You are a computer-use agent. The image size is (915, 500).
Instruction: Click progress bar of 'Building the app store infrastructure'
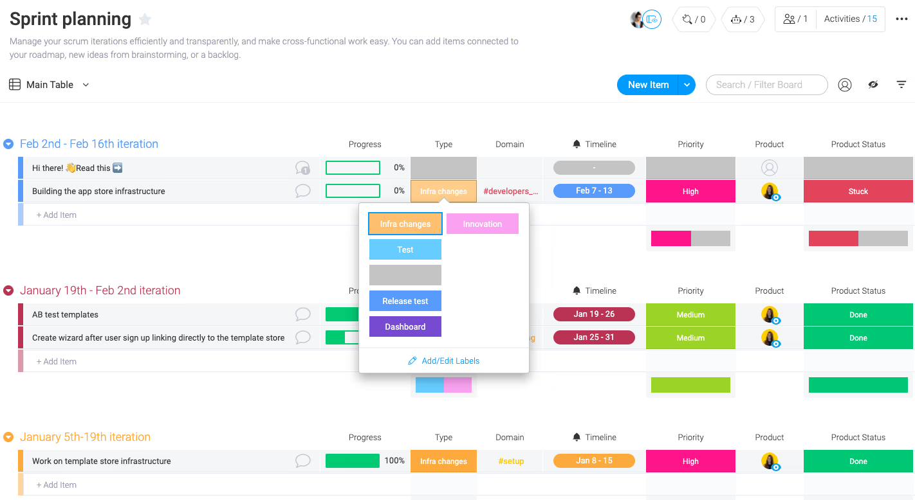tap(353, 191)
